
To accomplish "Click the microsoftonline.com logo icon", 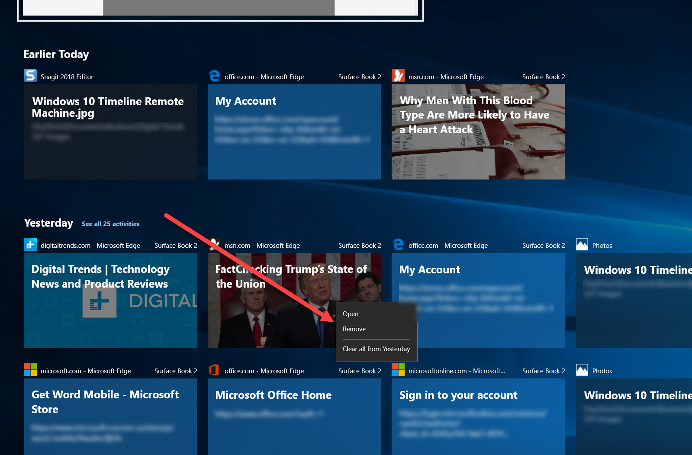I will point(398,370).
